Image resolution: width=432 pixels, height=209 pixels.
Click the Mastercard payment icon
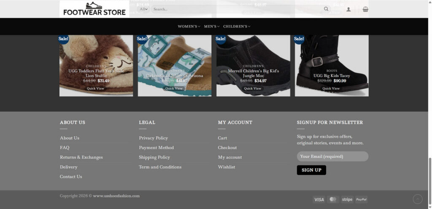pyautogui.click(x=333, y=200)
